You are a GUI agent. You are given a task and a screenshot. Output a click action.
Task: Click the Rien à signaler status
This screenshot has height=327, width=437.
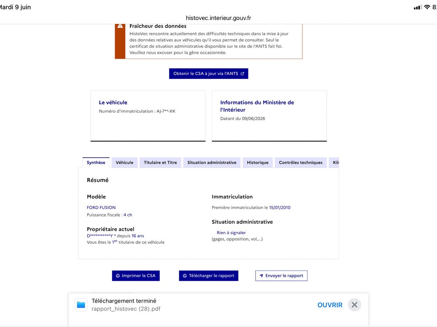(231, 233)
